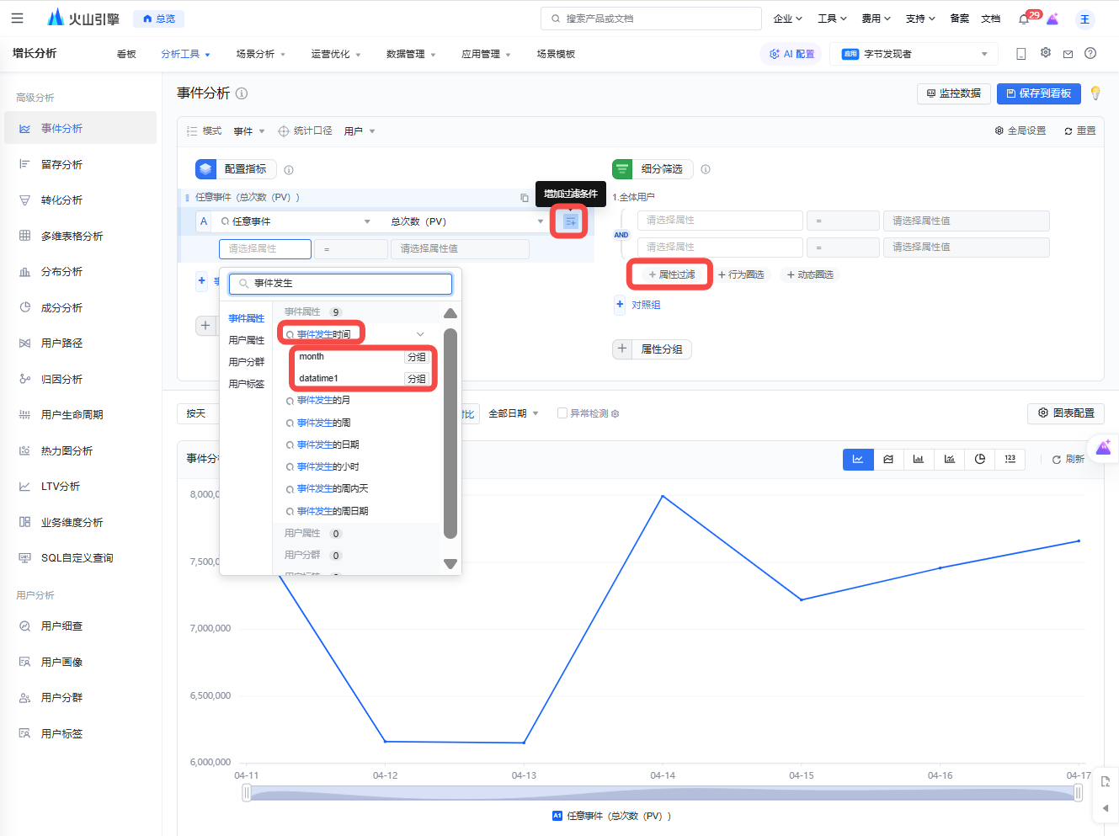Open 留存分析 in the sidebar
The image size is (1119, 836).
[61, 165]
